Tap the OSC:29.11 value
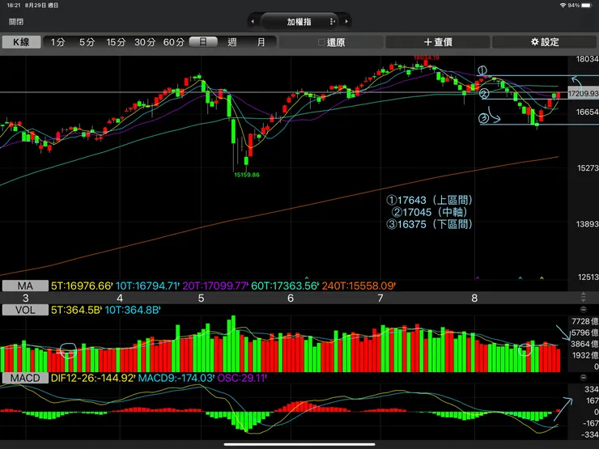 click(x=242, y=378)
